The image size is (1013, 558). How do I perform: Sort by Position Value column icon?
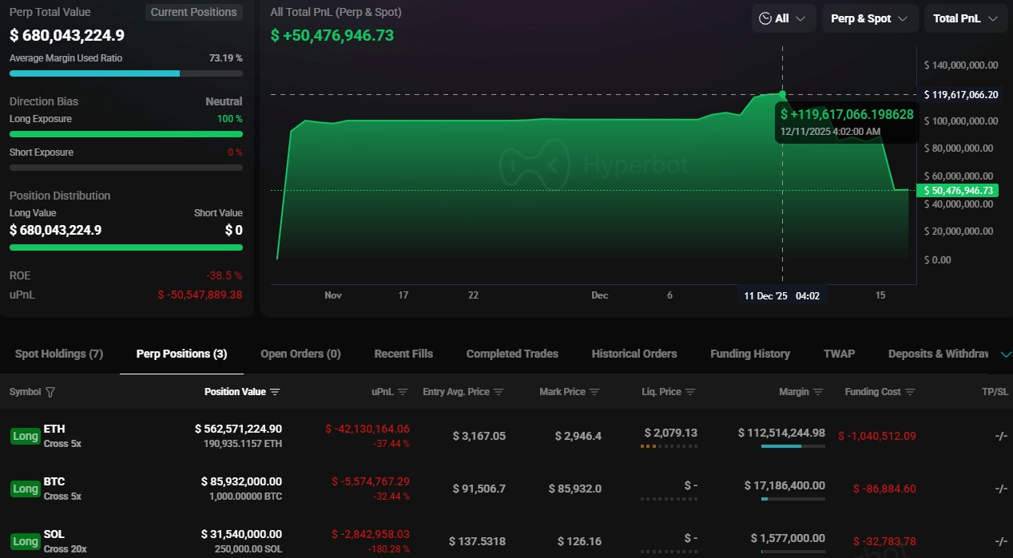[x=275, y=392]
